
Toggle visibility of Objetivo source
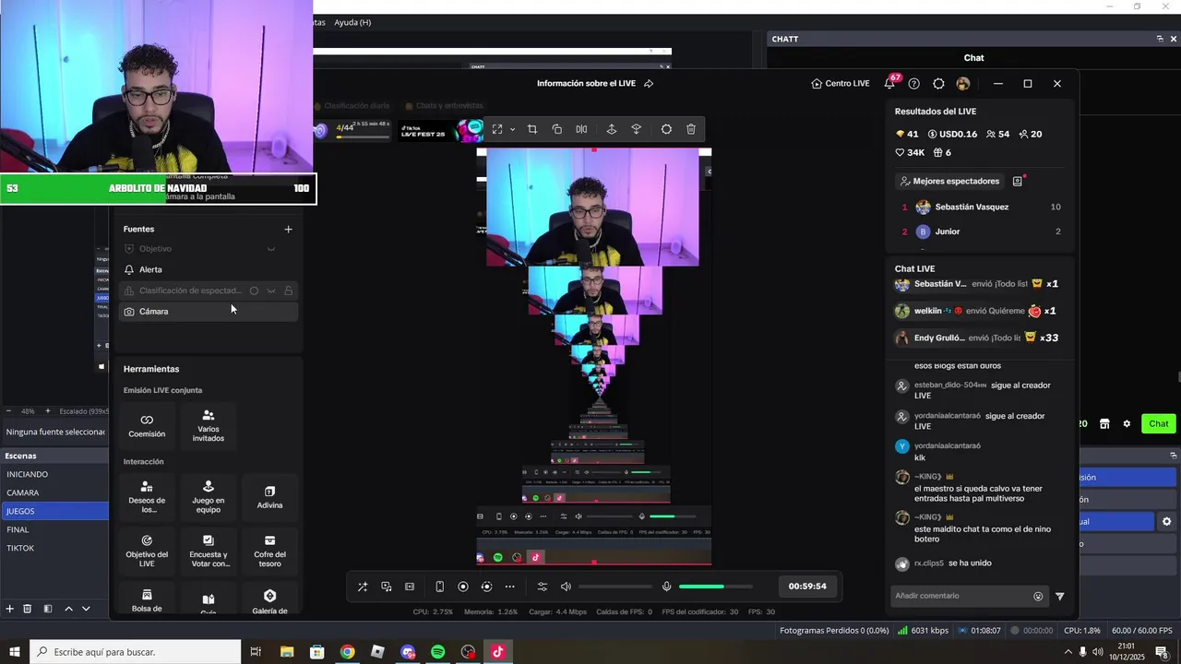pos(271,249)
